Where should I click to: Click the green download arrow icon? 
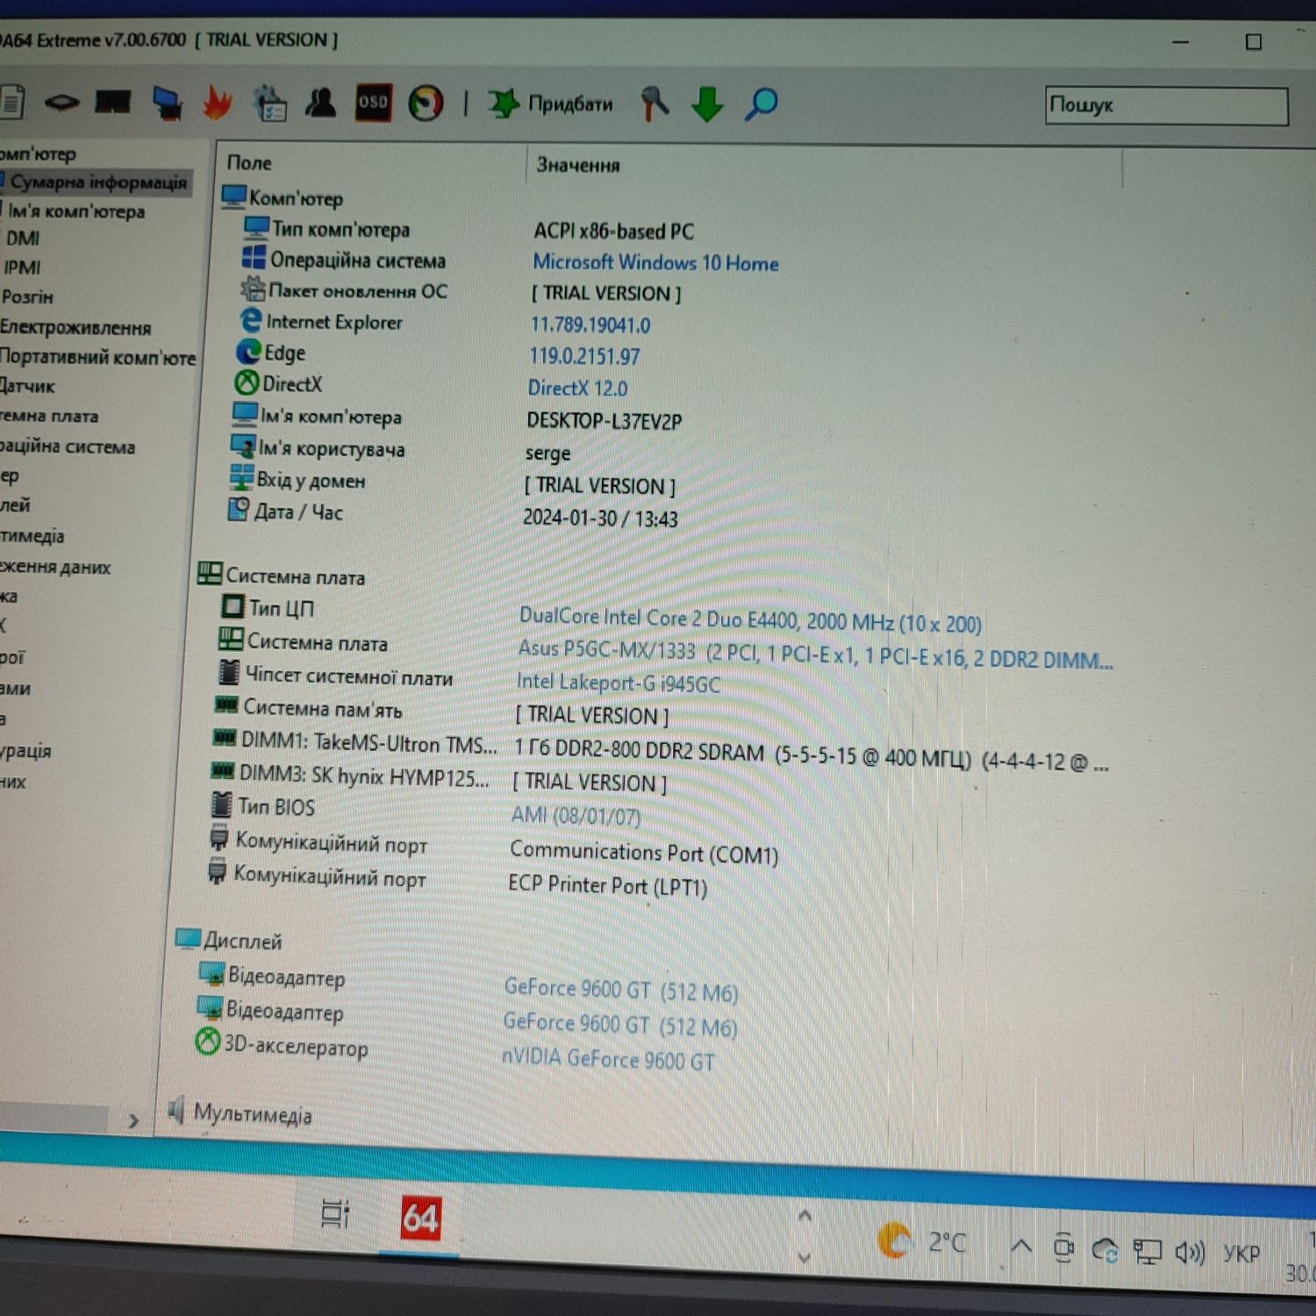click(707, 104)
